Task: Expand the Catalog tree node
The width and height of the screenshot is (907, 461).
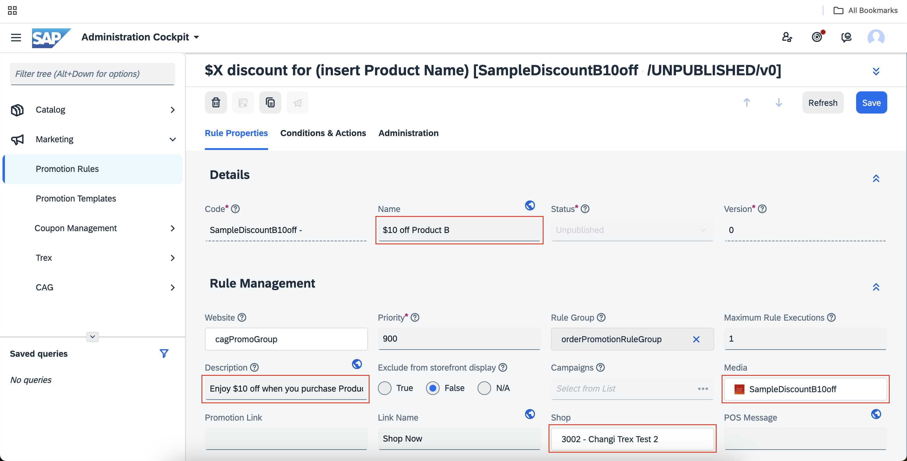Action: (172, 110)
